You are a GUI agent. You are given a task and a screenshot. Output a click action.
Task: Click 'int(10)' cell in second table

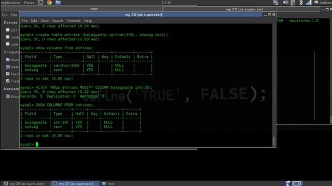coord(61,122)
